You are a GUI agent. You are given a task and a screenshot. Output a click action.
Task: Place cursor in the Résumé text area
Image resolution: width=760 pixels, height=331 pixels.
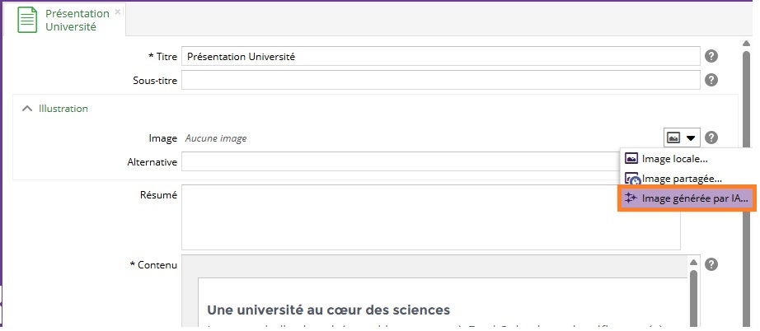pyautogui.click(x=430, y=217)
